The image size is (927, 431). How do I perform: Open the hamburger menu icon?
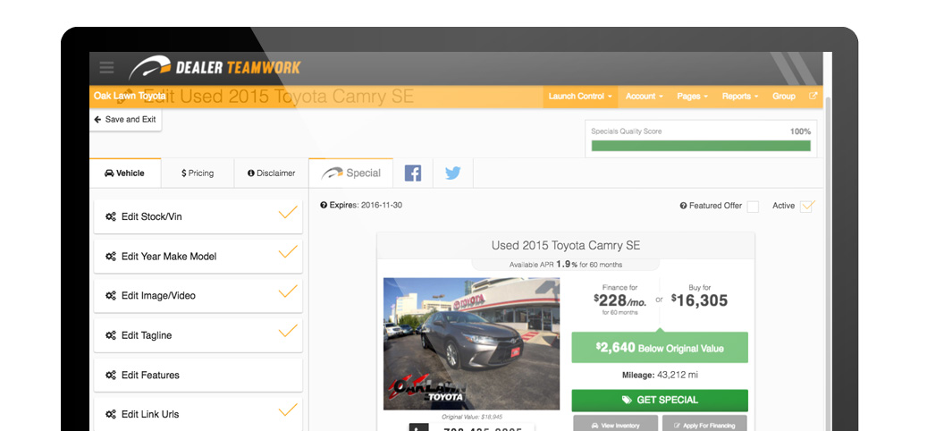tap(107, 67)
